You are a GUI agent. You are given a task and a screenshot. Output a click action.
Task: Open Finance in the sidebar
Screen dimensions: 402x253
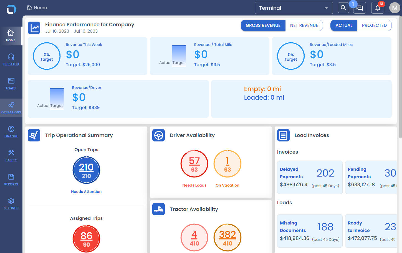click(11, 132)
